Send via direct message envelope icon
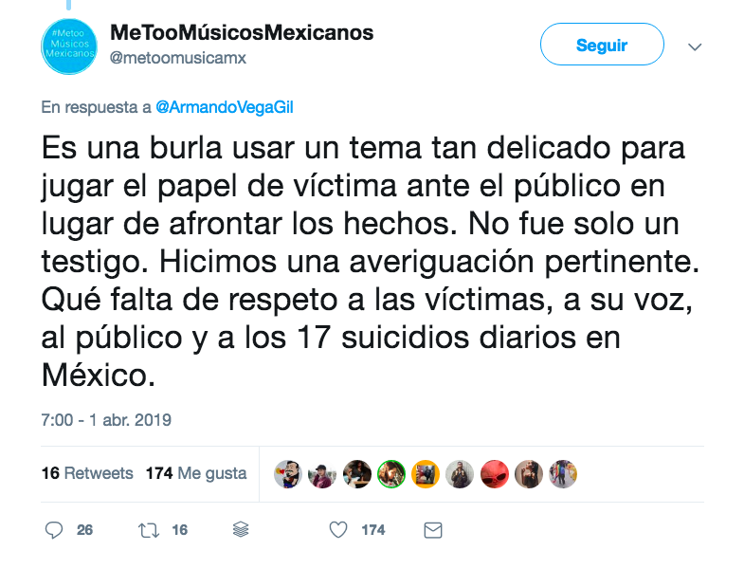The height and width of the screenshot is (569, 744). pos(433,530)
